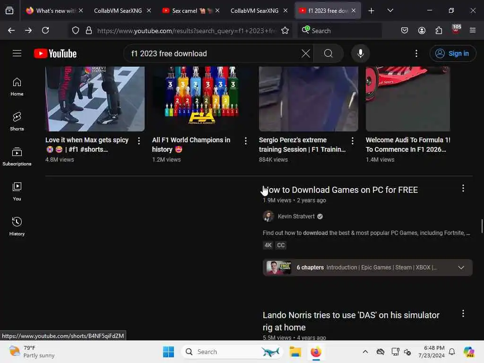Open the red Audi F1 car thumbnail
Screen dimensions: 484x363
pyautogui.click(x=408, y=99)
